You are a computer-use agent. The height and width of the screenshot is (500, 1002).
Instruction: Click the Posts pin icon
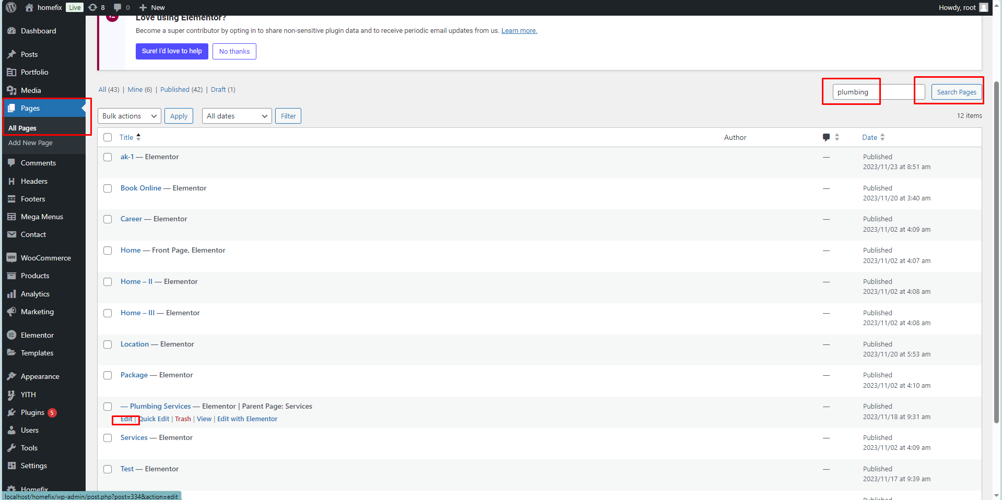tap(11, 54)
